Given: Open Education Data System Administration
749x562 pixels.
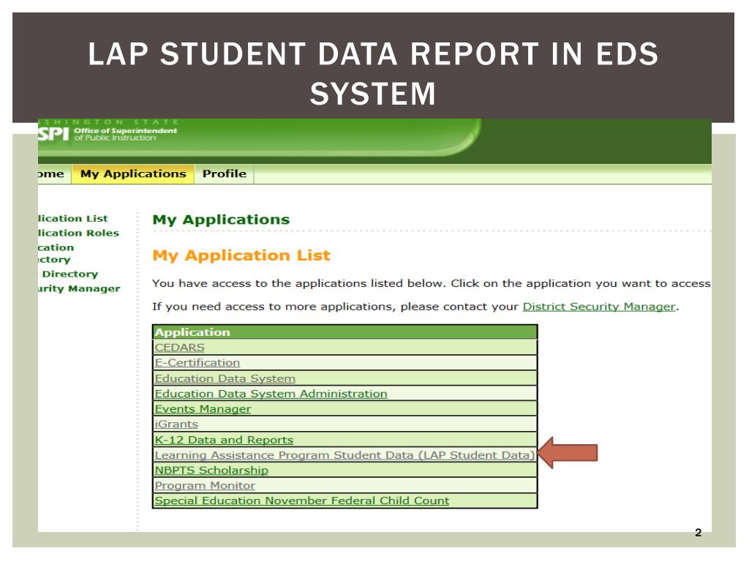Looking at the screenshot, I should (271, 393).
